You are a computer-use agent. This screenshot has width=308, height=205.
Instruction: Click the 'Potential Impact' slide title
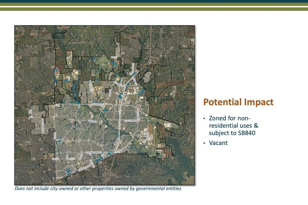[x=238, y=102]
